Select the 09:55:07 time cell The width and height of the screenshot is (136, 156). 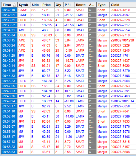point(10,127)
